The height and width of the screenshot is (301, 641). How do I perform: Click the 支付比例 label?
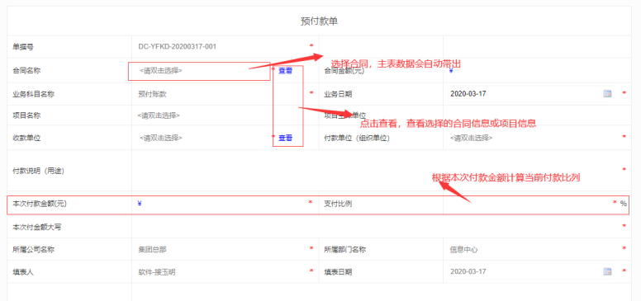(x=338, y=204)
